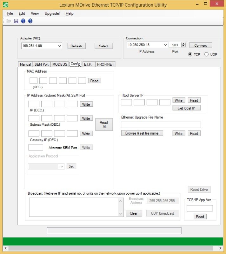Expand the Application Protocol dropdown
This screenshot has height=254, width=226.
pos(62,166)
